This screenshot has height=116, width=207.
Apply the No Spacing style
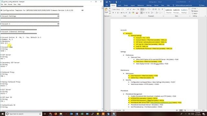point(176,11)
